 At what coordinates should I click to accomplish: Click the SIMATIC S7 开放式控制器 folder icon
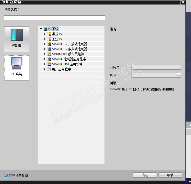(49, 44)
